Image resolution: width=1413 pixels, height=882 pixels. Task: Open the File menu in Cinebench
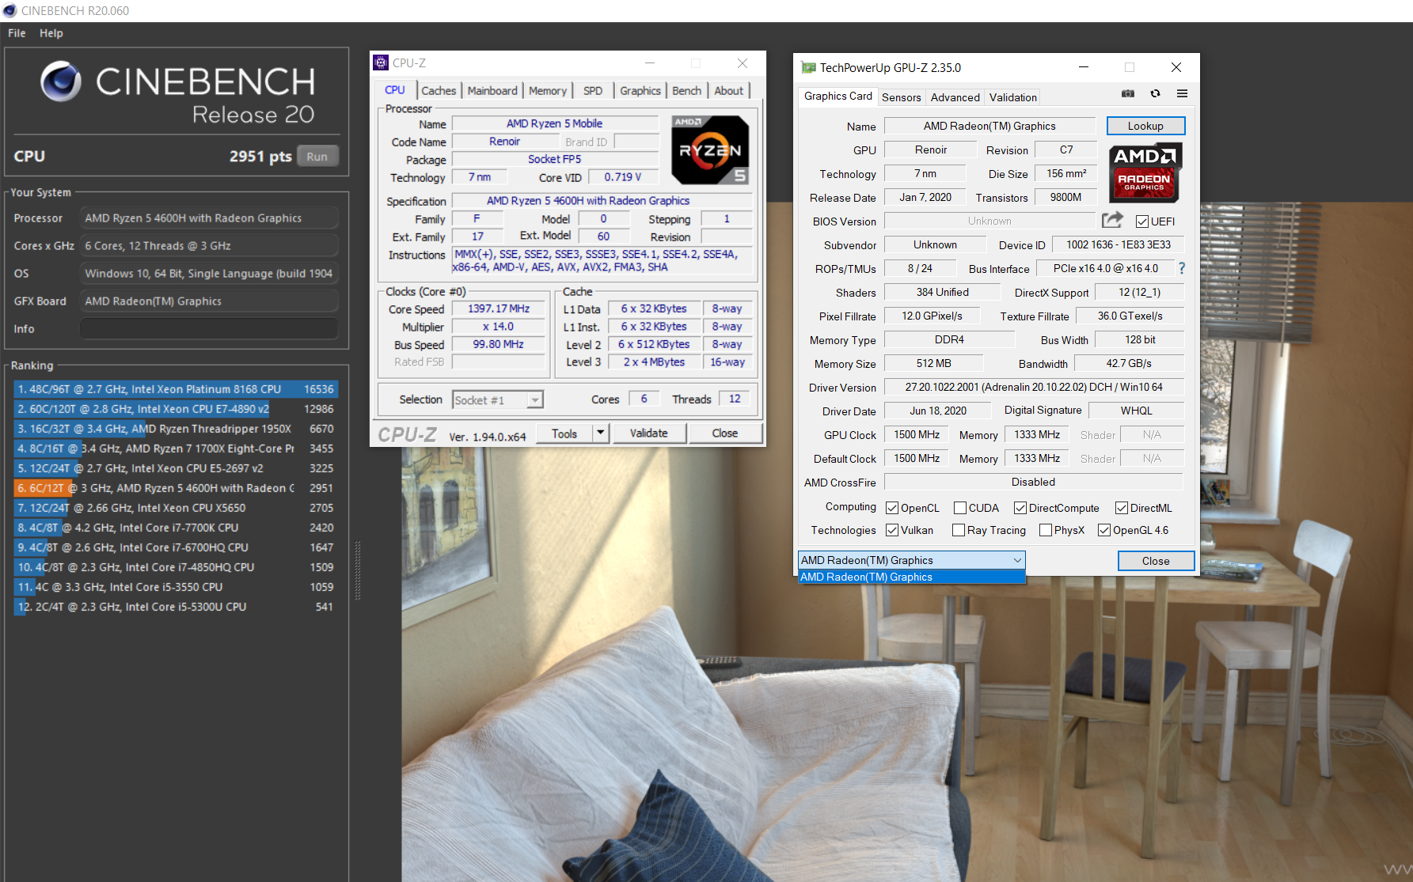[17, 33]
